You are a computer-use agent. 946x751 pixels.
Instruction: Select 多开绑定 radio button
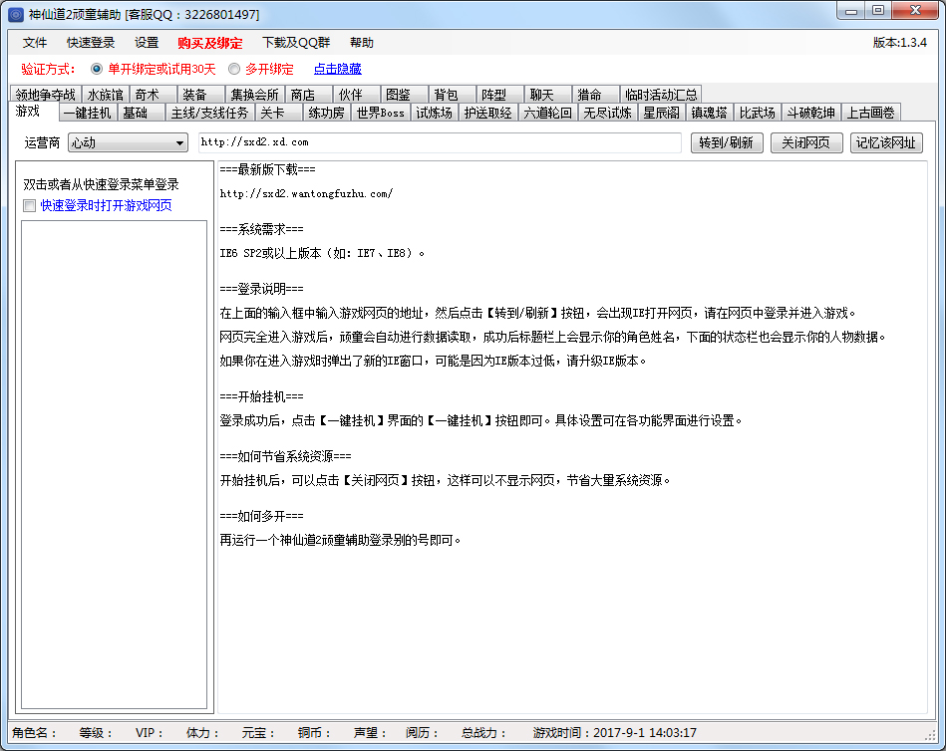pos(234,70)
